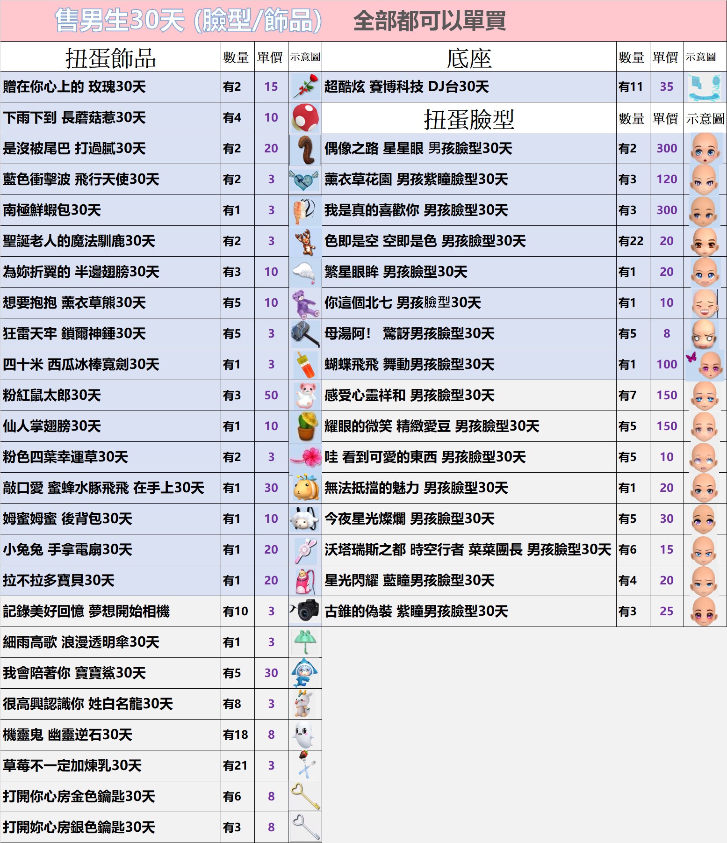Select the black camera item icon
Image resolution: width=727 pixels, height=843 pixels.
pos(305,611)
